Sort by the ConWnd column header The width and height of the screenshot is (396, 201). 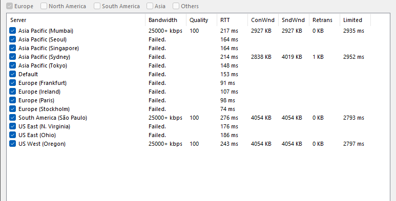click(263, 20)
